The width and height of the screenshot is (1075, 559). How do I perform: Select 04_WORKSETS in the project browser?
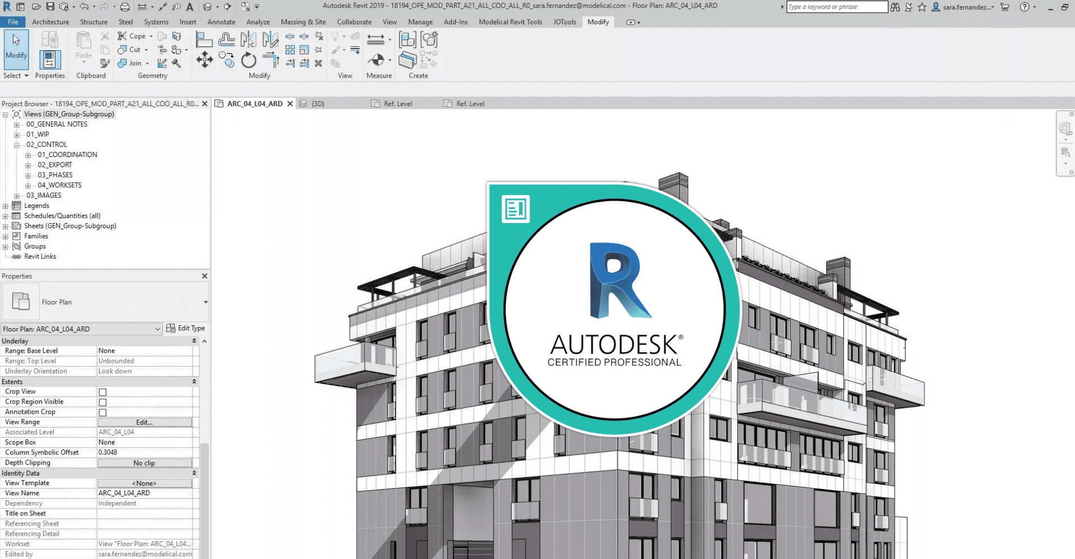point(59,185)
